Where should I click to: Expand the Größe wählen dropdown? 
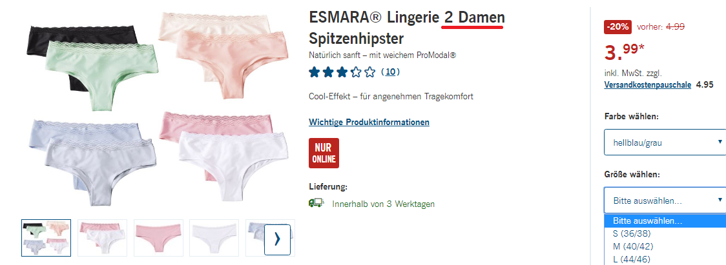tap(665, 200)
